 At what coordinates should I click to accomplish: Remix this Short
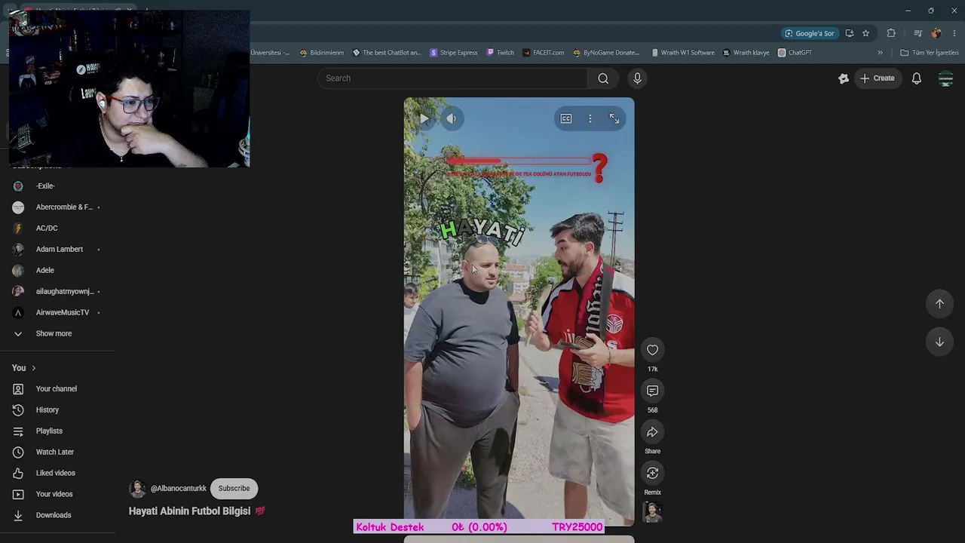pos(652,473)
